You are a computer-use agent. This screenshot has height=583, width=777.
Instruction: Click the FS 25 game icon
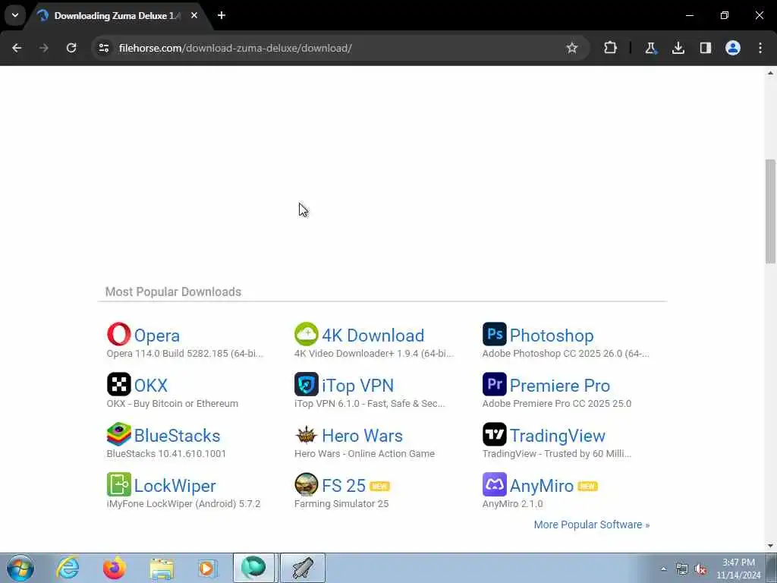(307, 484)
